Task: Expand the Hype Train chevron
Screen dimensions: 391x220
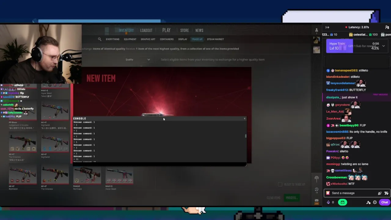Action: click(383, 46)
